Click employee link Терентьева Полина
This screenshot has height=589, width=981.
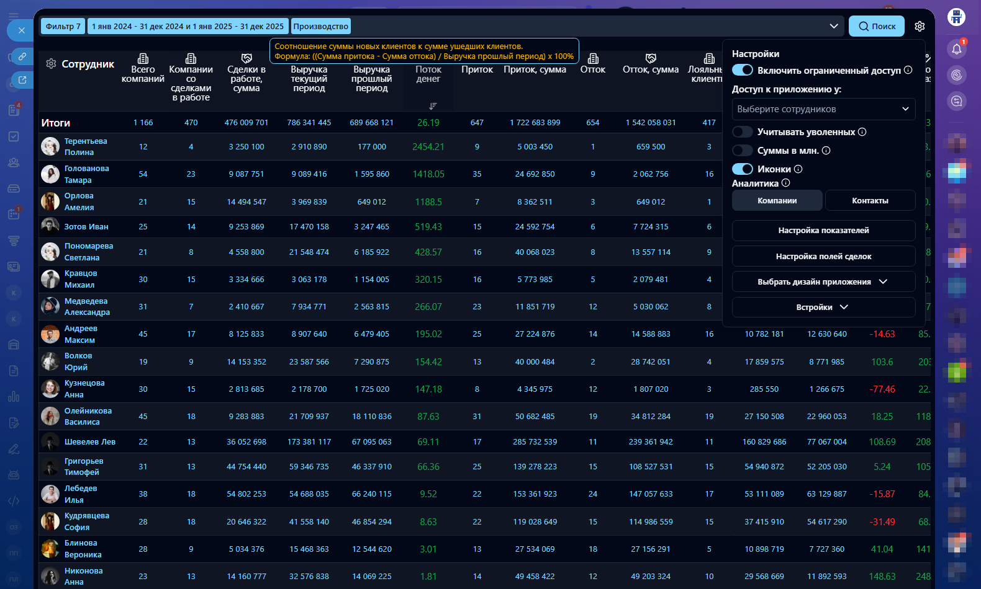(86, 146)
